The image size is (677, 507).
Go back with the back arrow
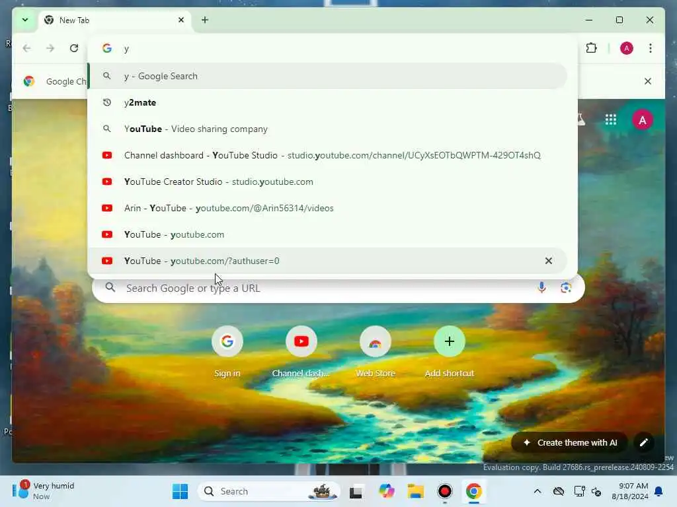(x=26, y=48)
